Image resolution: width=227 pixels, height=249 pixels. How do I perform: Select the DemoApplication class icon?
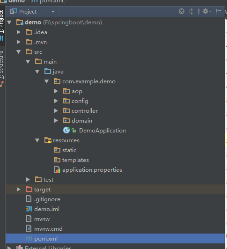pos(66,130)
